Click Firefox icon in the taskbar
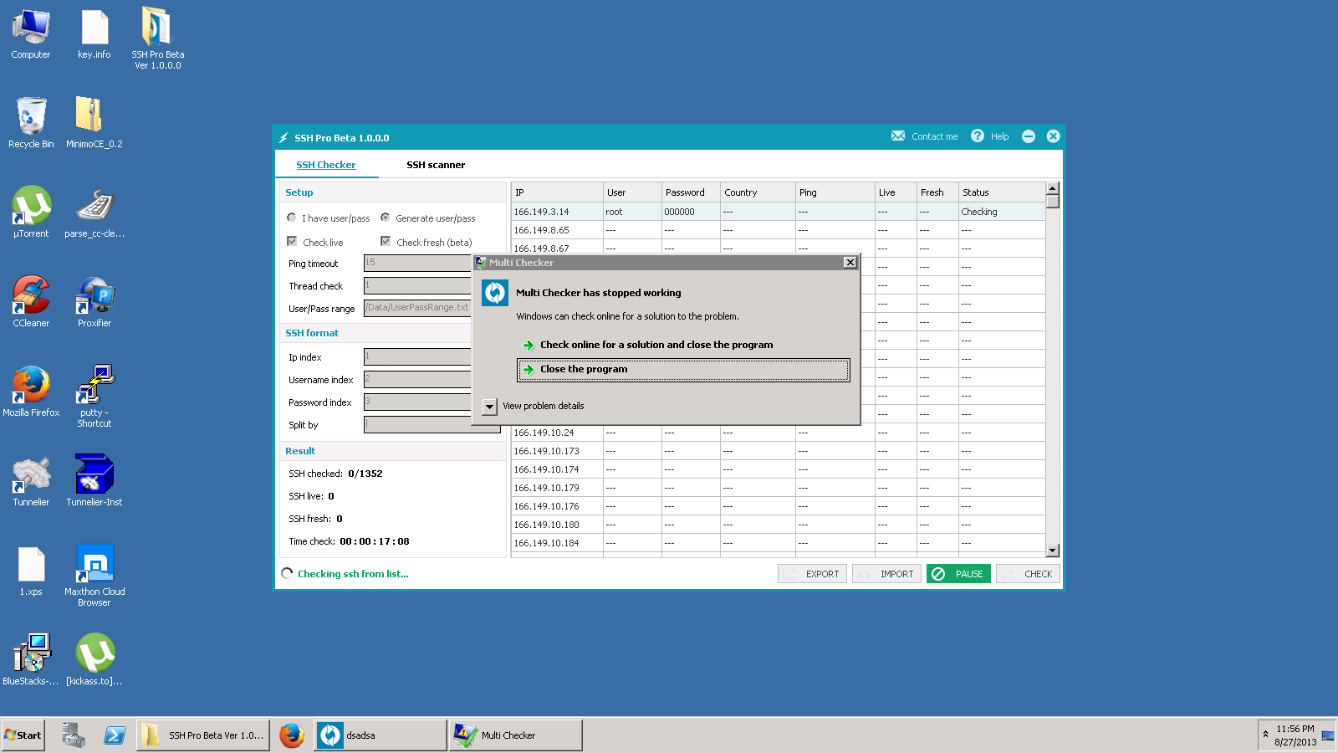 291,735
